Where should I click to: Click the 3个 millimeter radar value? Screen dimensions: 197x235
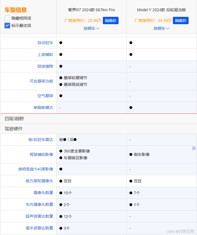67,228
